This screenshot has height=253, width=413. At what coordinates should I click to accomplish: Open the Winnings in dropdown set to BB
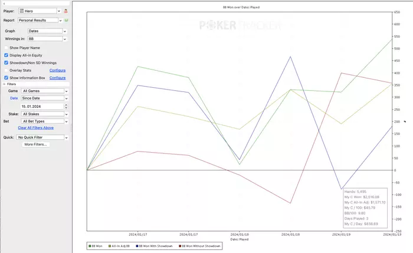tap(47, 39)
